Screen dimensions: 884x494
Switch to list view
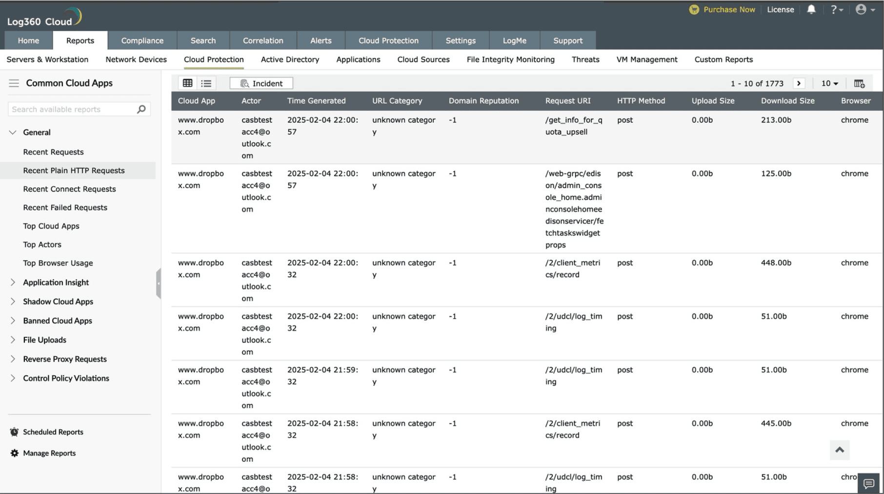pyautogui.click(x=206, y=83)
